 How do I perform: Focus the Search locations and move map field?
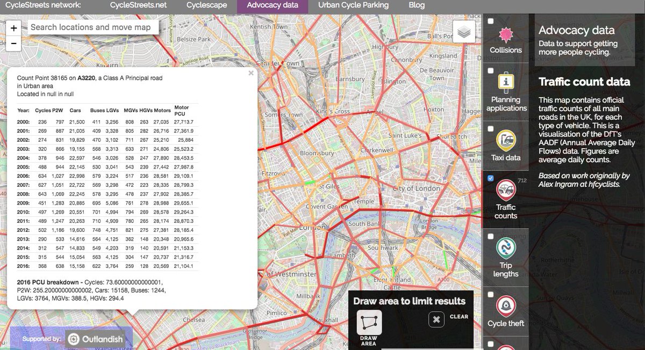click(93, 27)
